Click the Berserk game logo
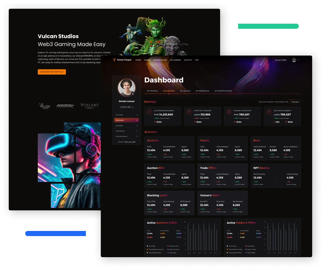 click(x=65, y=106)
